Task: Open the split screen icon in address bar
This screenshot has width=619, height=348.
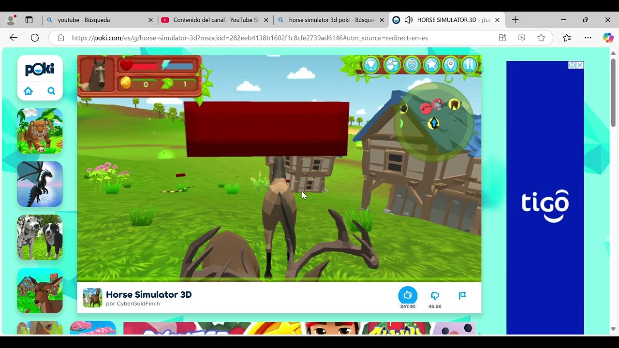Action: [502, 38]
